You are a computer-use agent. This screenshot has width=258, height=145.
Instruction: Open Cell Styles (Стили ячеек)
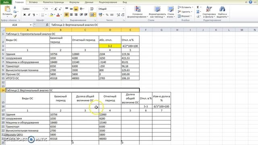click(x=171, y=12)
